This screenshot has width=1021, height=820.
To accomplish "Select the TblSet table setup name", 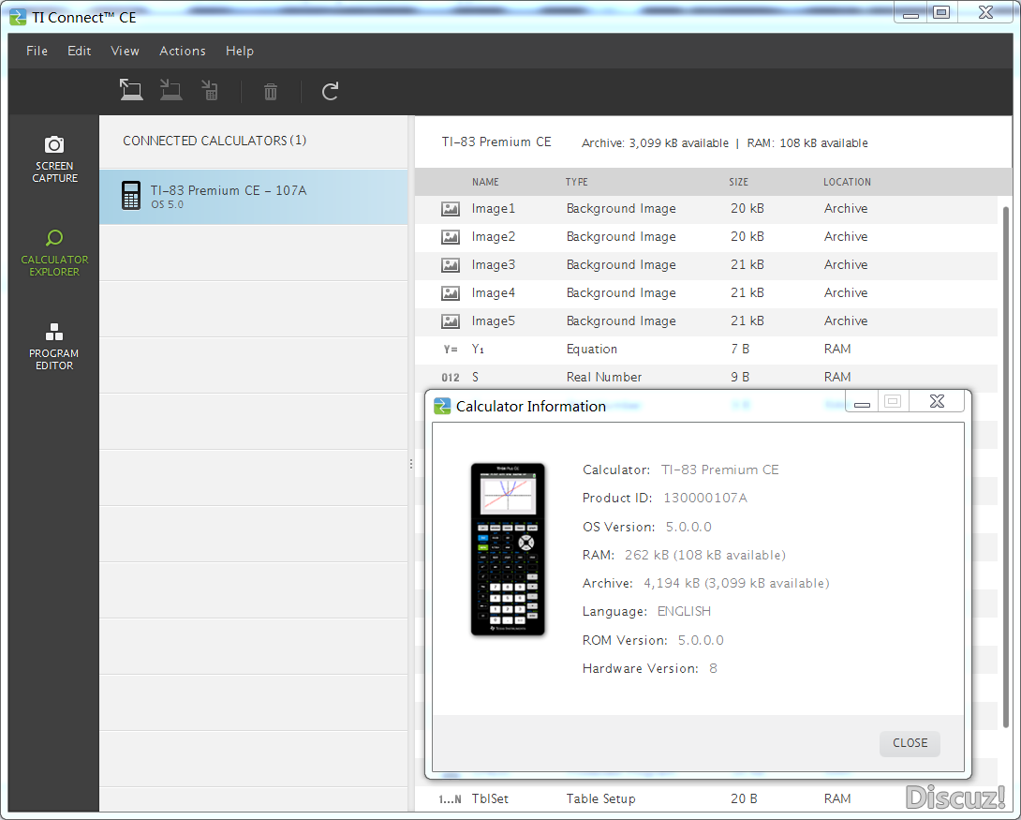I will [x=490, y=798].
